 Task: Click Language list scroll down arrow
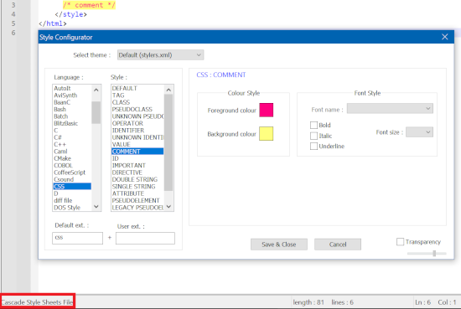(96, 207)
